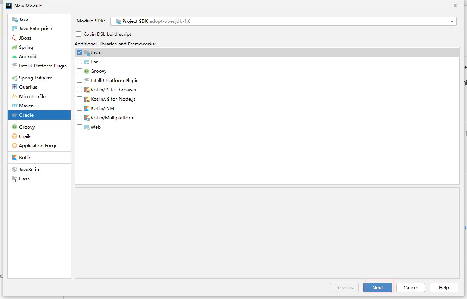Check the Kotlin/JS for Node.js checkbox
The height and width of the screenshot is (299, 467).
80,99
